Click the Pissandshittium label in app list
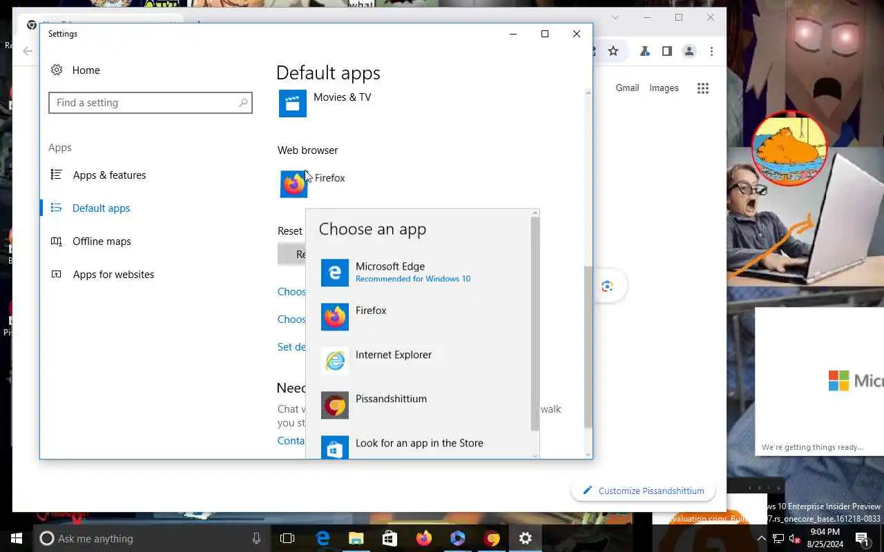The height and width of the screenshot is (552, 884). [x=391, y=399]
